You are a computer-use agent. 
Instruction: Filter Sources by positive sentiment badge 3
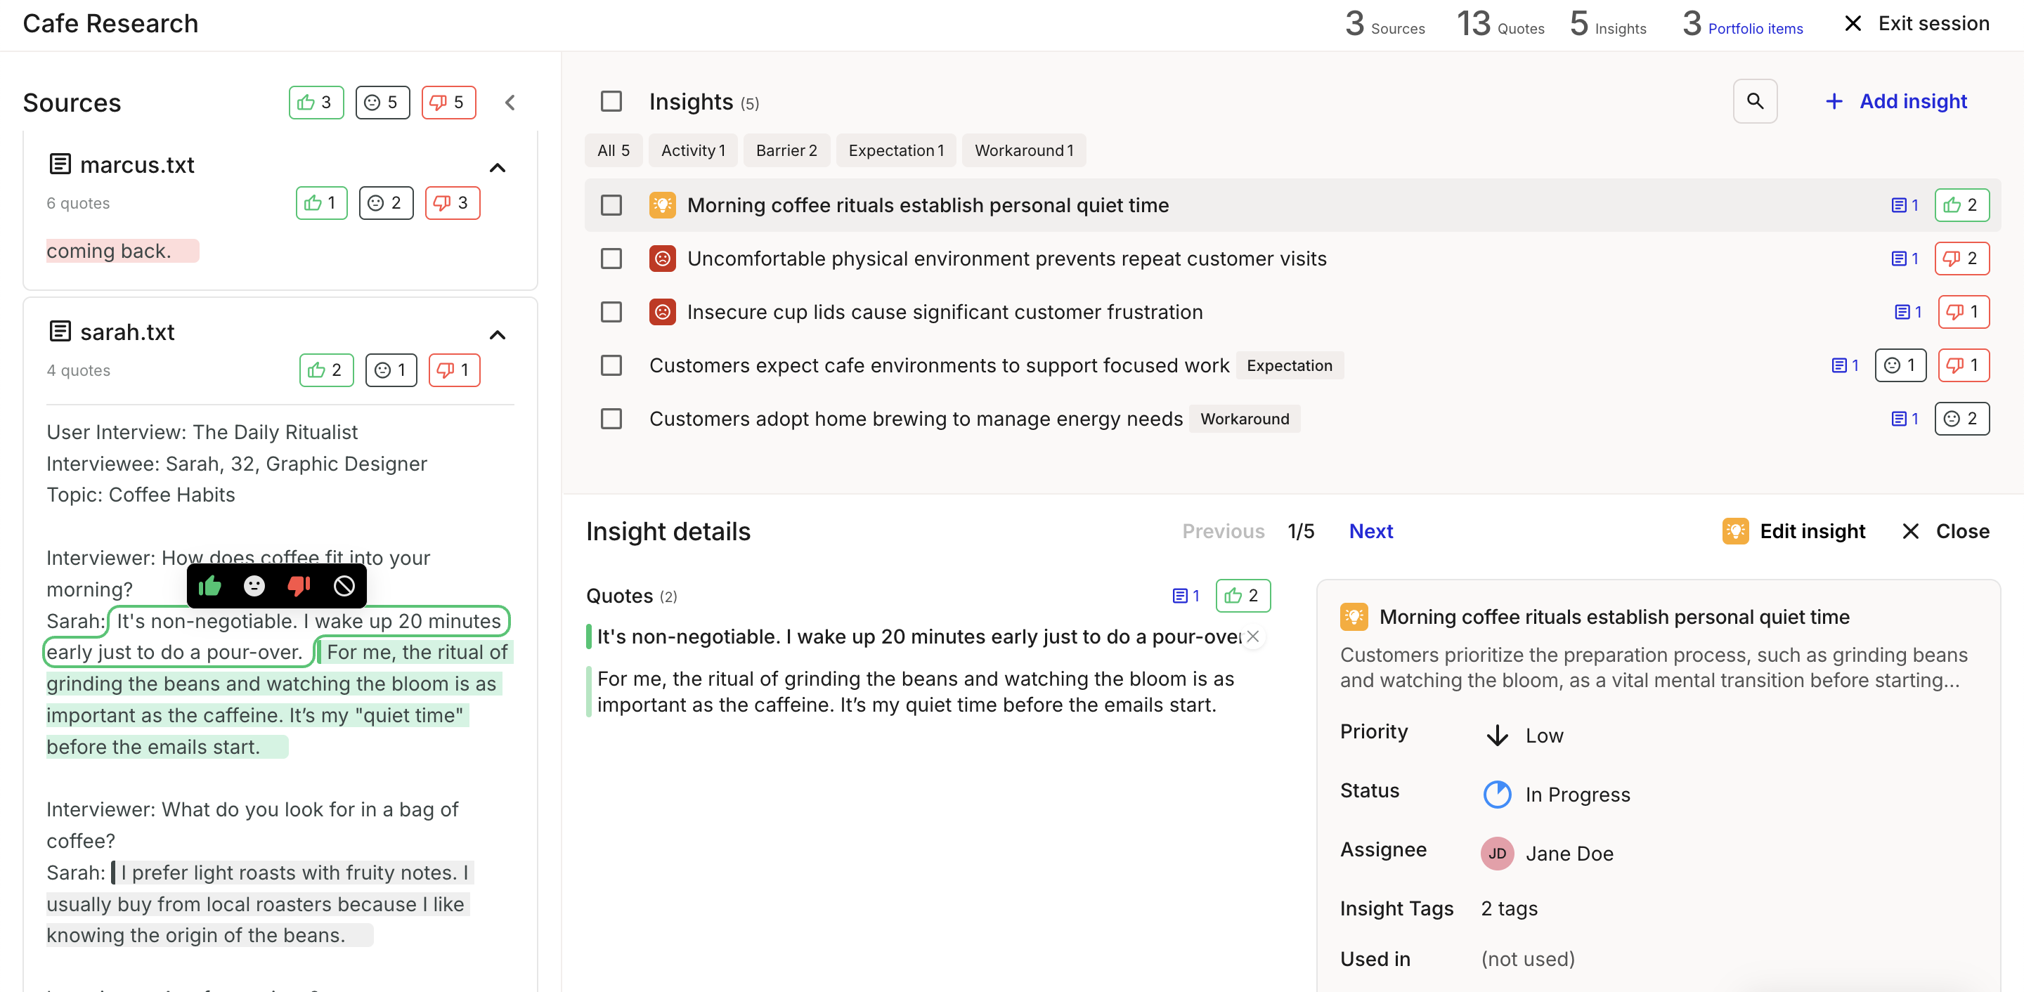(316, 103)
